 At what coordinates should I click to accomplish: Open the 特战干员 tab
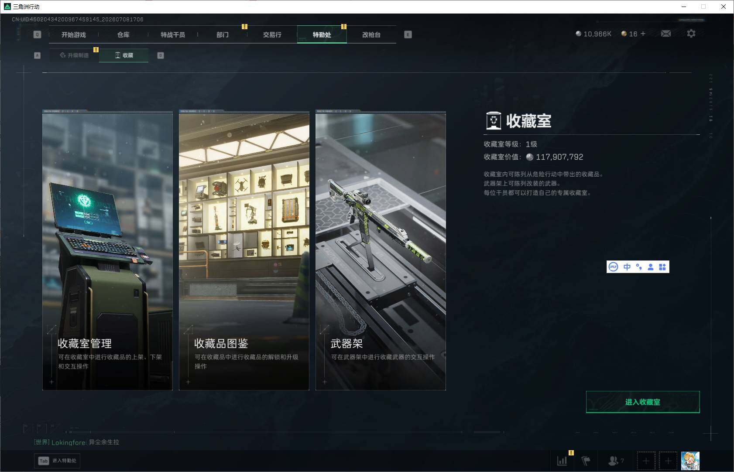[173, 34]
